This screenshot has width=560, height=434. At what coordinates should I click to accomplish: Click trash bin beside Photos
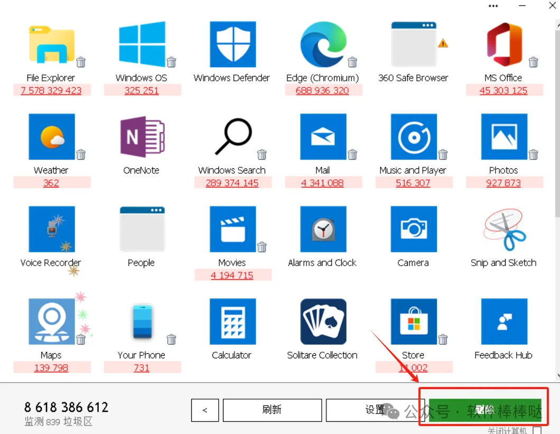[534, 155]
